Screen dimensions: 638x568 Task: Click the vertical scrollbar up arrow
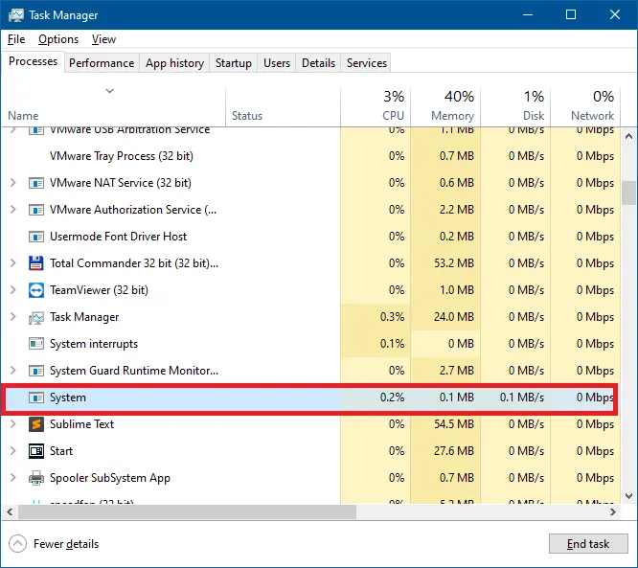point(628,136)
